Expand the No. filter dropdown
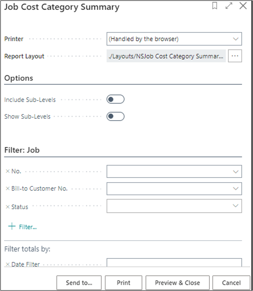This screenshot has width=253, height=291. [x=236, y=171]
